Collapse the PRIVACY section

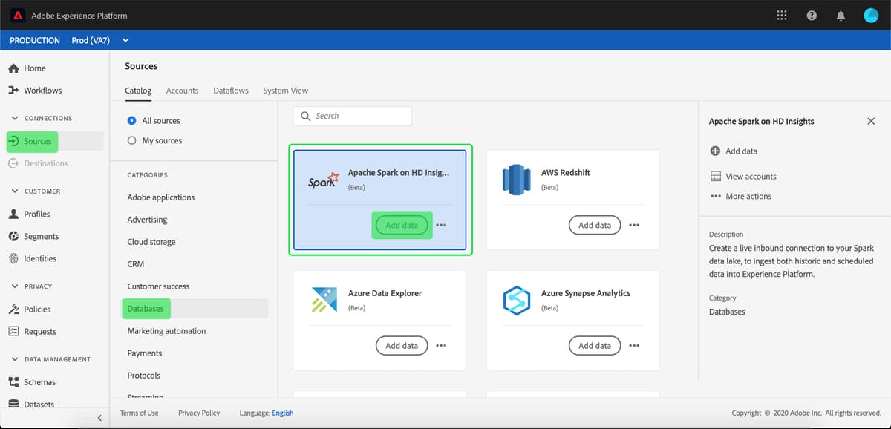point(14,286)
